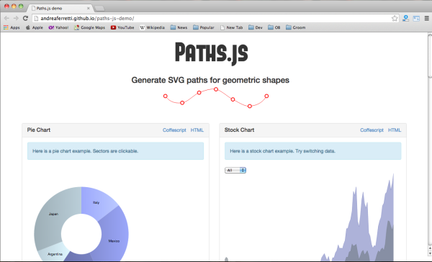Open the Apps bookmark shortcut

(12, 27)
